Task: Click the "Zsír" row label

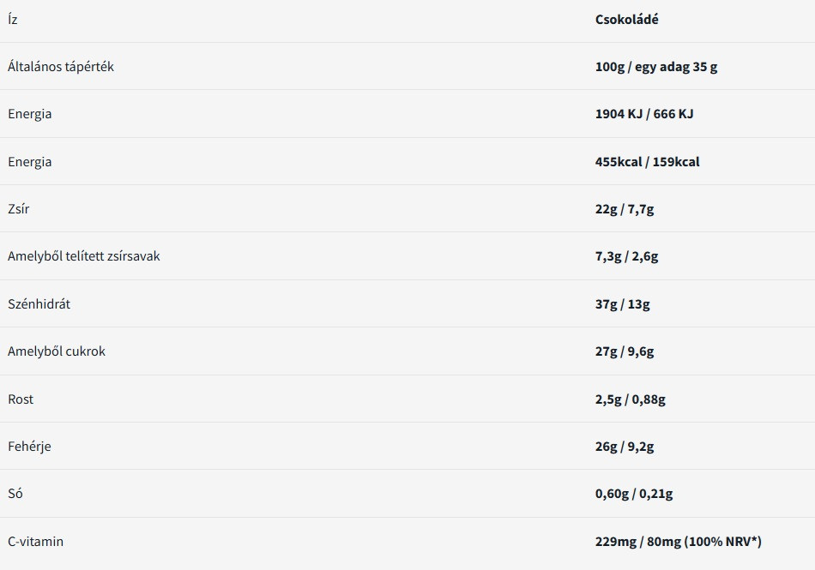Action: pyautogui.click(x=20, y=209)
